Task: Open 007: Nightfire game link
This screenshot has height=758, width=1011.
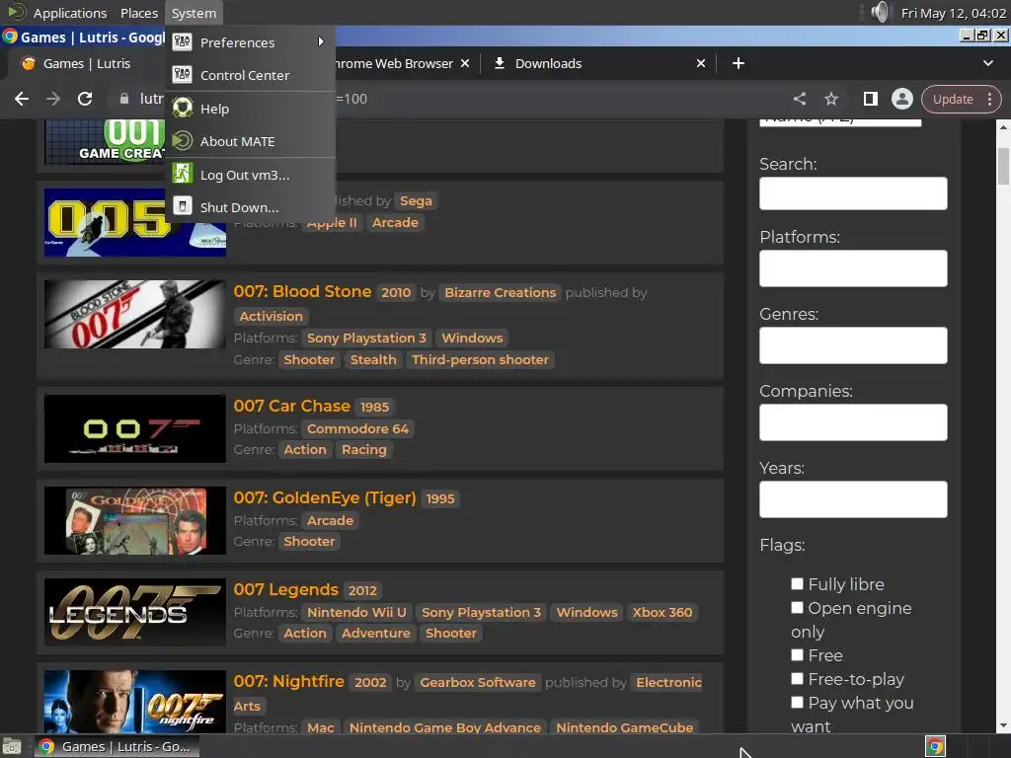Action: tap(289, 681)
